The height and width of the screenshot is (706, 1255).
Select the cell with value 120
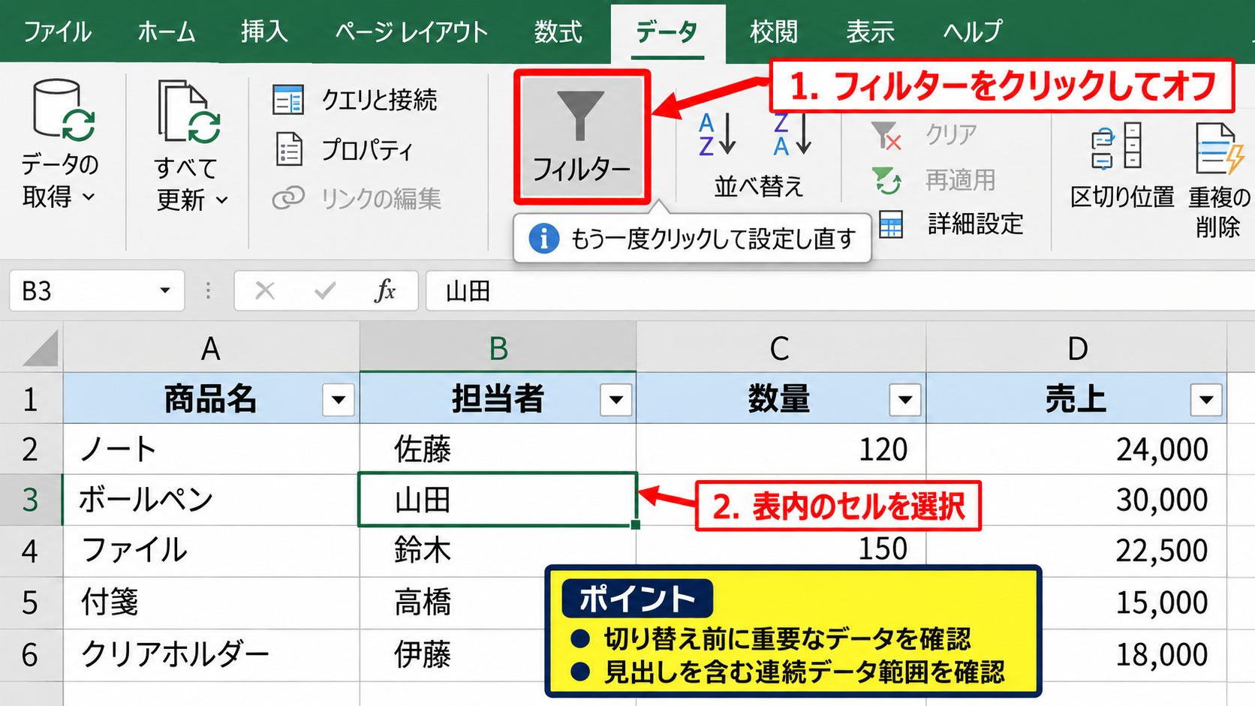pyautogui.click(x=781, y=449)
